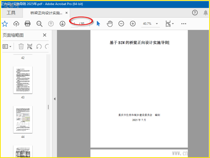The height and width of the screenshot is (158, 210).
Task: Open the help question mark icon
Action: (x=195, y=13)
